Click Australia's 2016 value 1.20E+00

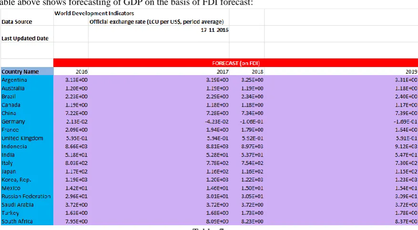pos(77,88)
